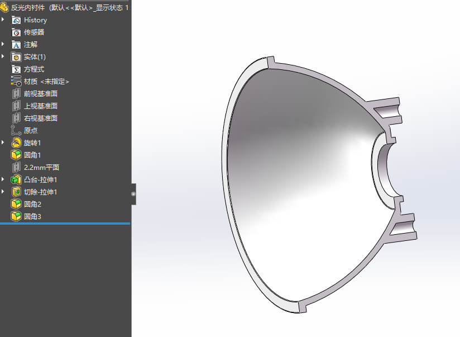Click the blue rollback bar below 圆角3
This screenshot has height=337, width=460.
click(x=65, y=224)
